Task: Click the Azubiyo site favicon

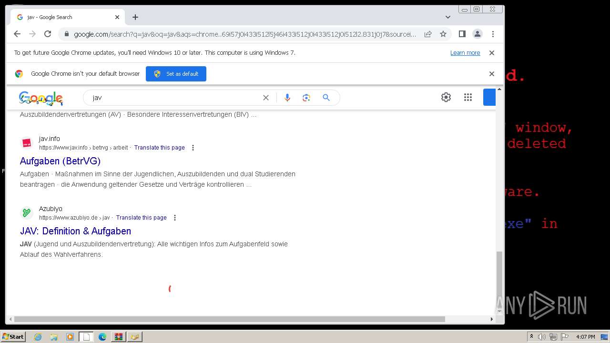Action: coord(27,213)
